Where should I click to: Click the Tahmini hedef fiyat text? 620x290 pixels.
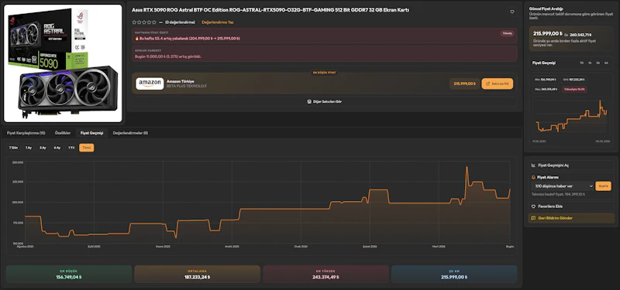[x=558, y=195]
